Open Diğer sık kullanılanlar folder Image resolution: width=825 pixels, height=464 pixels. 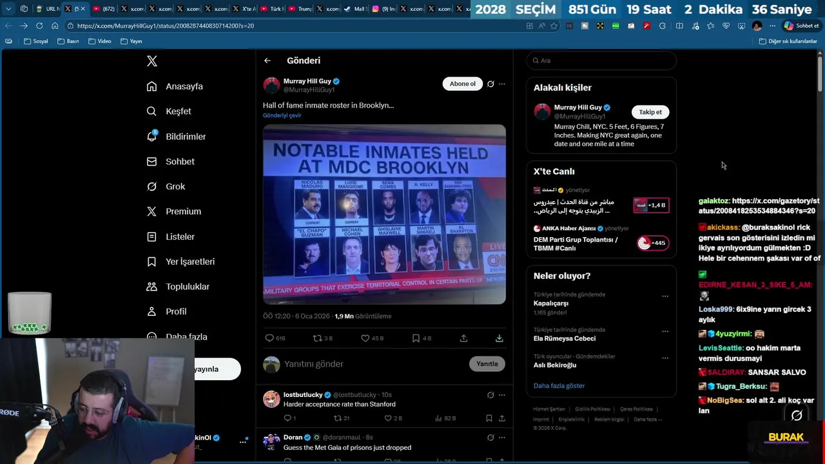pos(788,41)
